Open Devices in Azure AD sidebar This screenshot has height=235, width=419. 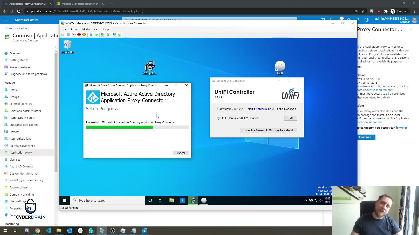tap(14, 132)
